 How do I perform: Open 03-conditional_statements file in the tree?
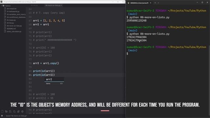point(16,17)
